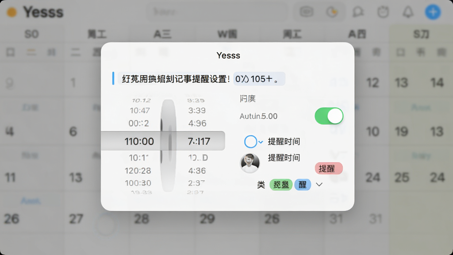453x255 pixels.
Task: Select day 11 in background calendar
Action: [x=10, y=178]
